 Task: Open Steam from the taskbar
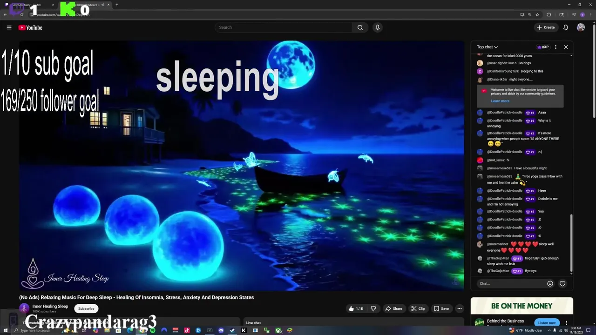pos(232,330)
